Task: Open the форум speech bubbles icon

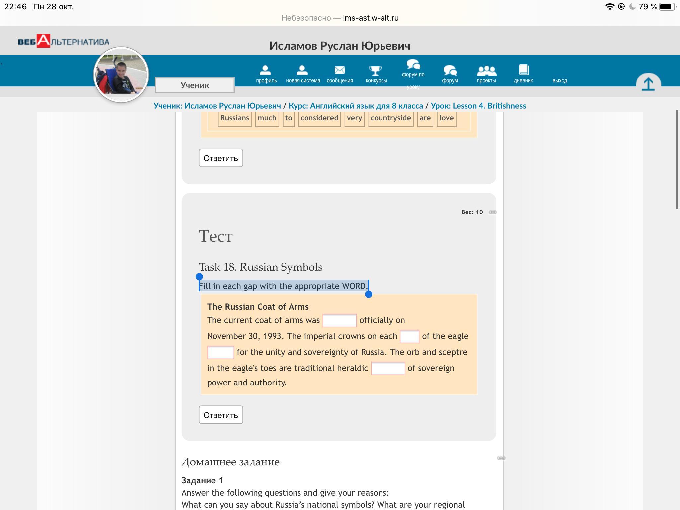Action: (450, 74)
